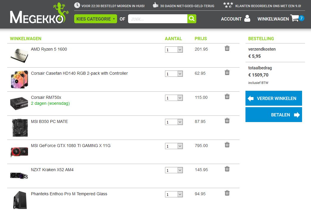Click the MSI motherboard thumbnail
The image size is (311, 217).
coord(20,128)
